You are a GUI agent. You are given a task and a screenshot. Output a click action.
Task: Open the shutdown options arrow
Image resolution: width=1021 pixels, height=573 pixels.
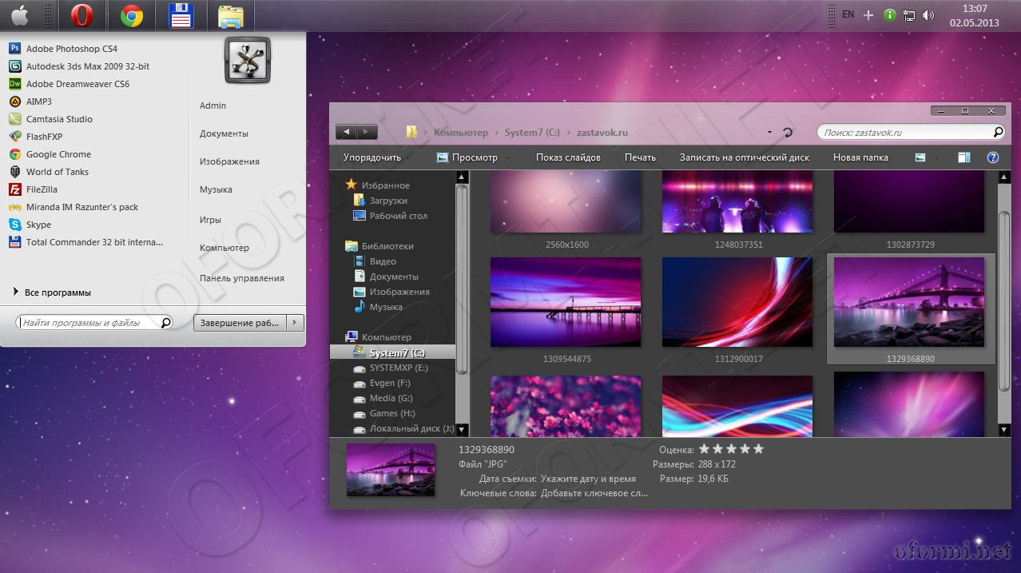coord(295,323)
